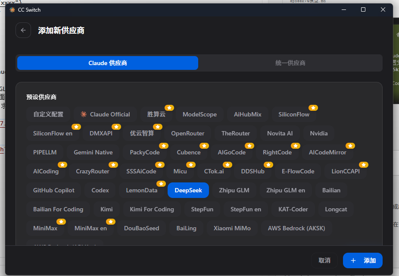Select the Longcat preset
Image resolution: width=399 pixels, height=276 pixels.
(x=336, y=209)
